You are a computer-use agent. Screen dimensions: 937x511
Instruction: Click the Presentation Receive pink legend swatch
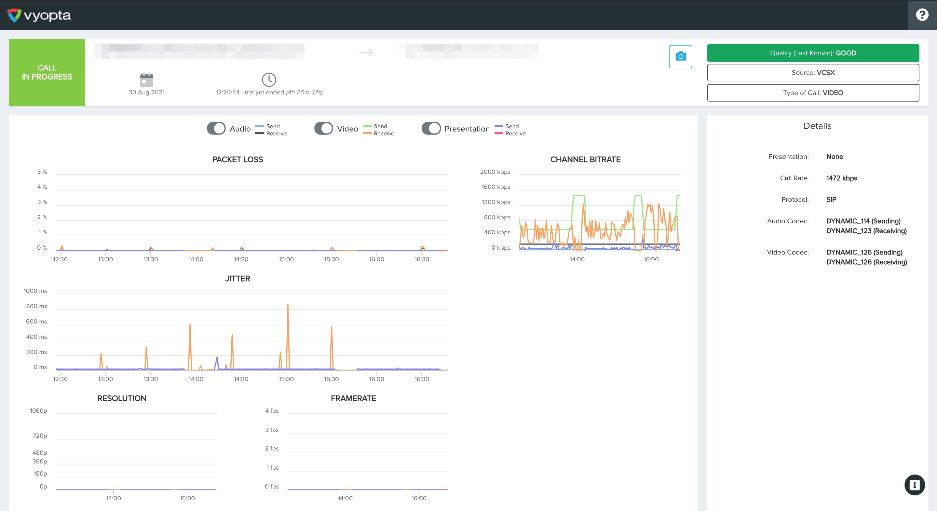[x=499, y=133]
